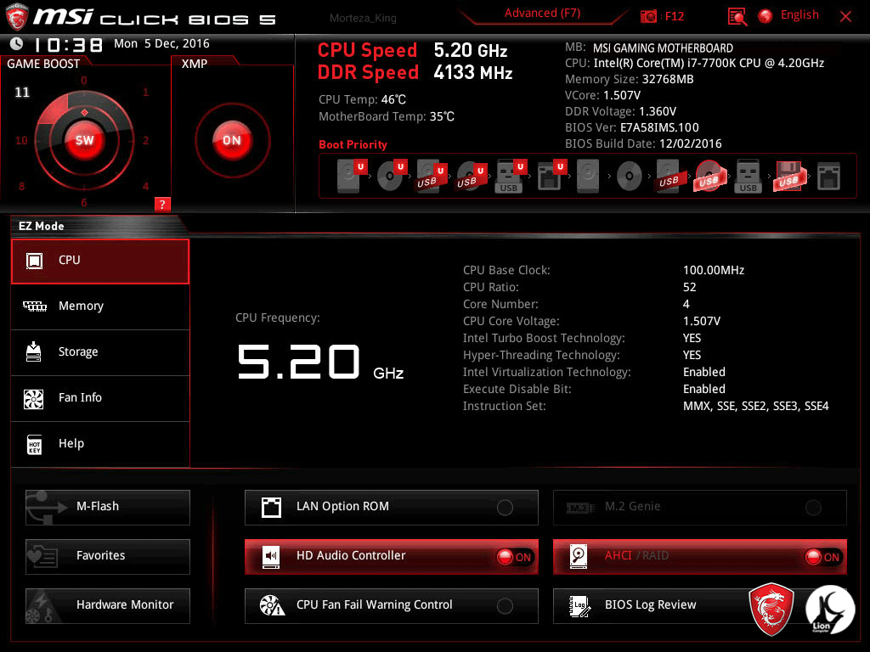Viewport: 870px width, 652px height.
Task: Open the Memory section
Action: coord(100,306)
